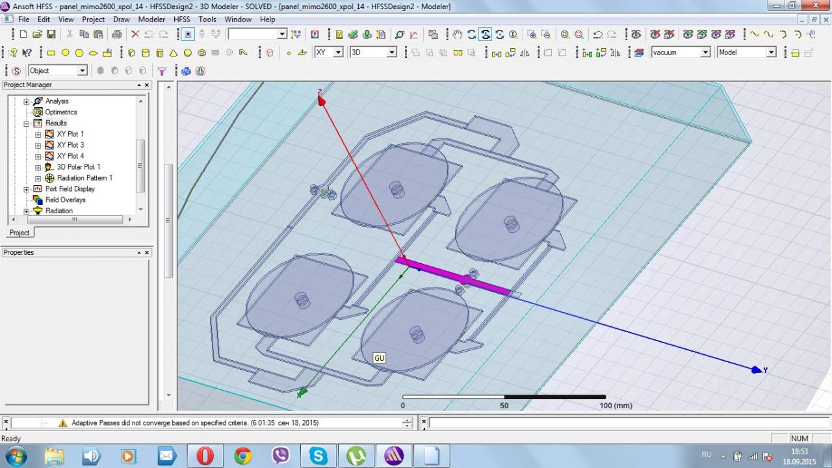
Task: Toggle the highlighted rotate view mode button
Action: coord(486,34)
